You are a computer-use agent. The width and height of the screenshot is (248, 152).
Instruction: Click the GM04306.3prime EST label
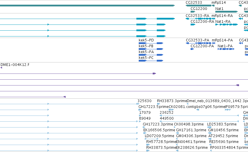pyautogui.click(x=191, y=136)
